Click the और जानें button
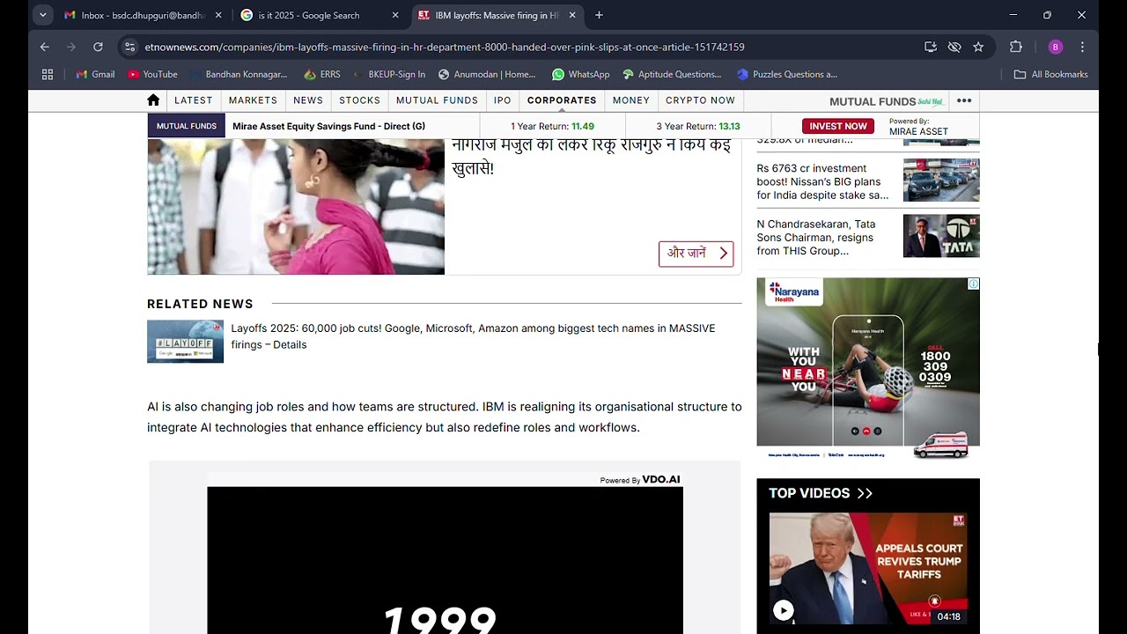The image size is (1127, 634). pyautogui.click(x=696, y=254)
